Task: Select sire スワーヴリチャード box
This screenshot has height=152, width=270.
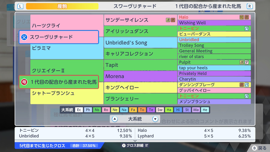Action: 59,37
